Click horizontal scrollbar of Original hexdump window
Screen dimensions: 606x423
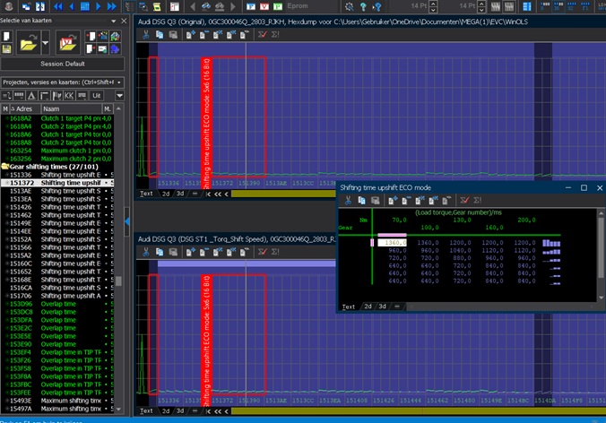point(283,194)
